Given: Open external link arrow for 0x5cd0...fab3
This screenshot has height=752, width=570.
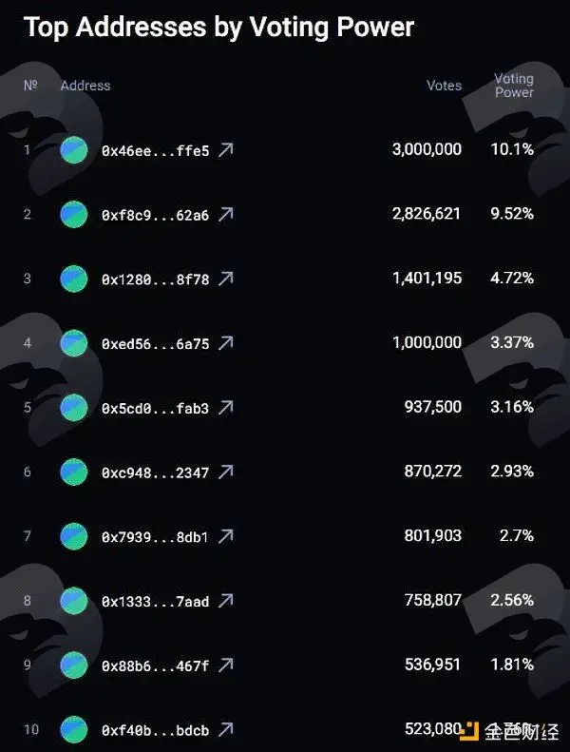Looking at the screenshot, I should pyautogui.click(x=226, y=408).
